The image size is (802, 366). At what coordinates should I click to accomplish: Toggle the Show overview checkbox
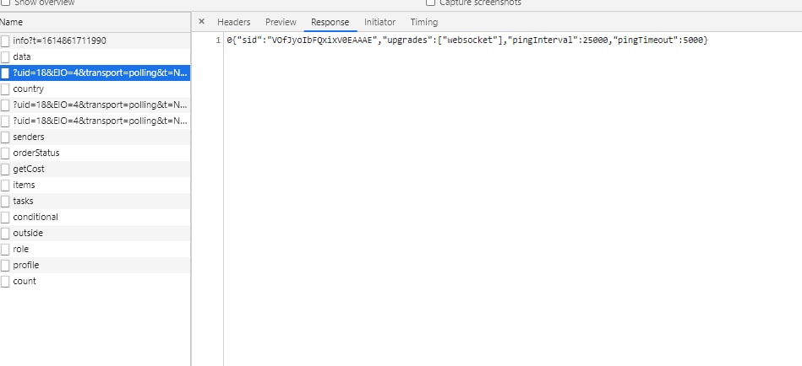pos(5,2)
